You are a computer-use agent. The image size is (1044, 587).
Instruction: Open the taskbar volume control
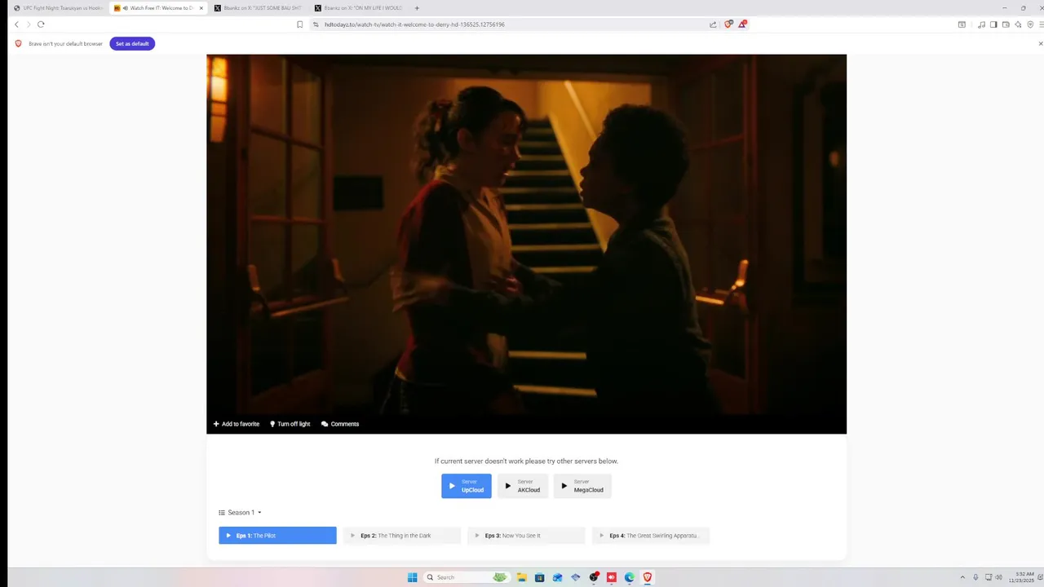point(1000,577)
